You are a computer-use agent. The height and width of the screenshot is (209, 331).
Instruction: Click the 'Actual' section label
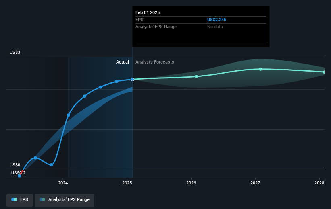coord(123,62)
